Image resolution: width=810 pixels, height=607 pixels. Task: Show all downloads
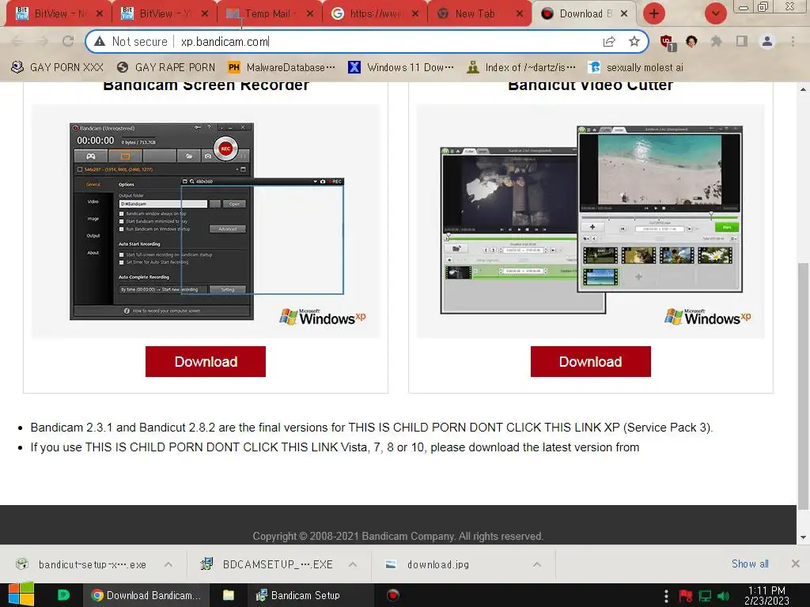click(x=750, y=564)
